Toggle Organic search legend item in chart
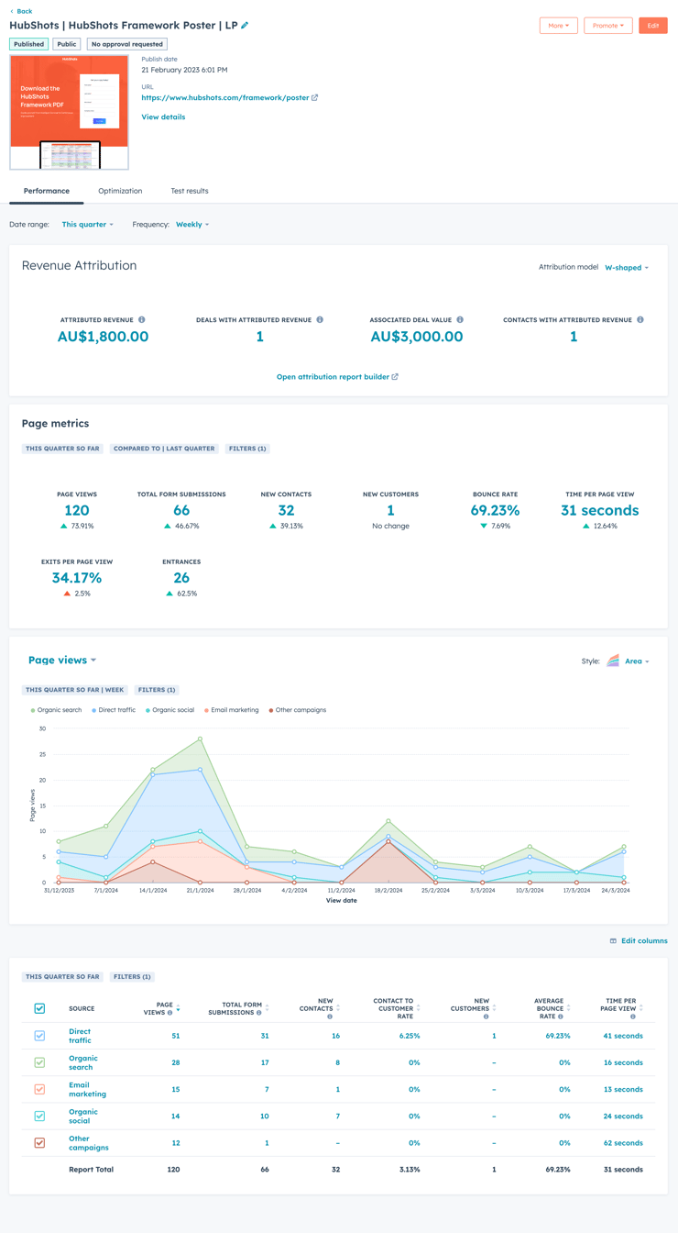Screen dimensions: 678x1233 (x=56, y=710)
